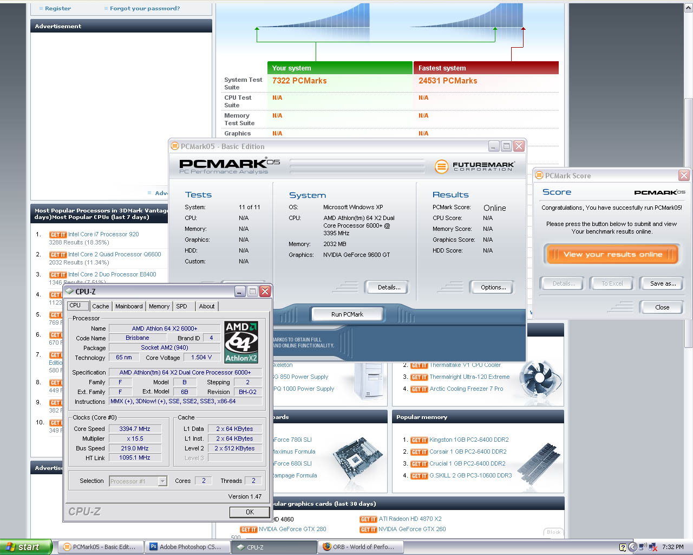Open the About tab in CPU-Z
Viewport: 693px width, 555px height.
click(x=207, y=306)
